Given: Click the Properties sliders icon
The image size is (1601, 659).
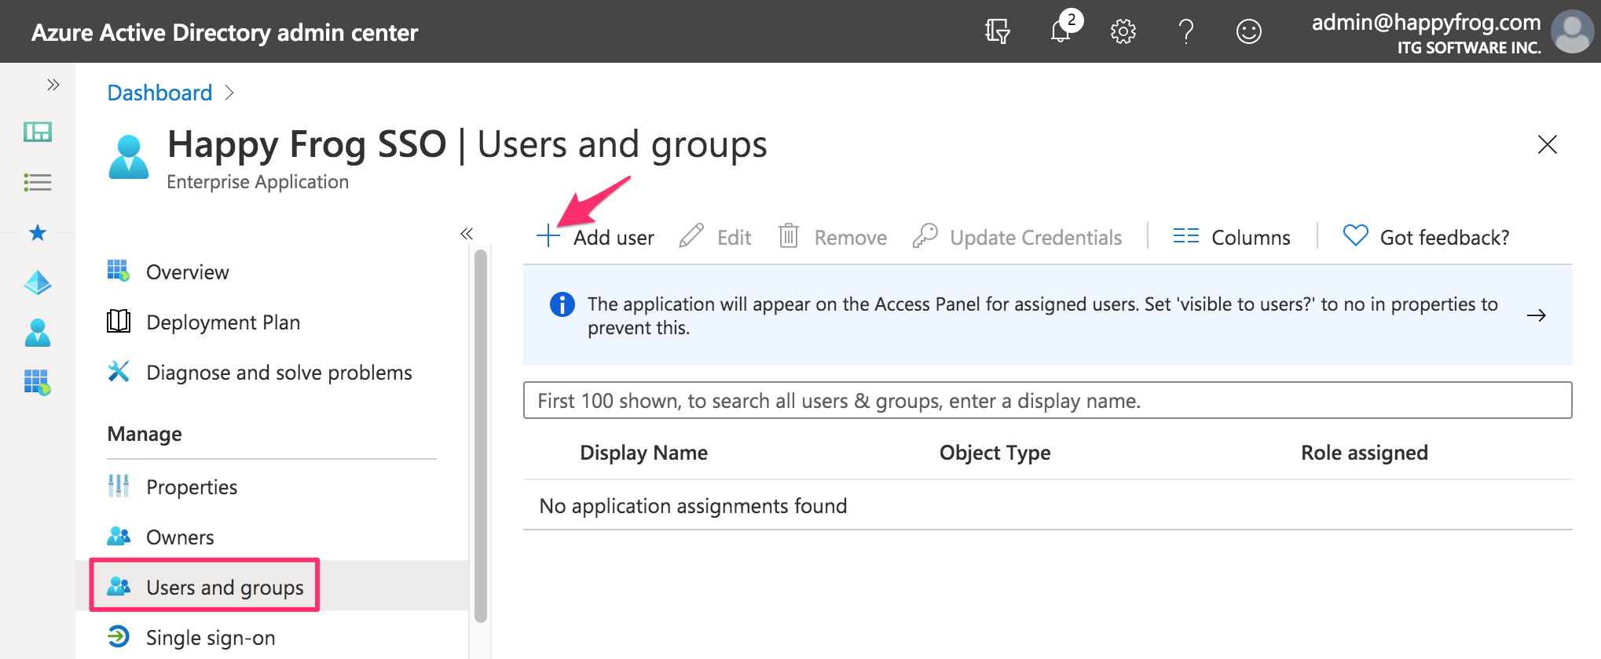Looking at the screenshot, I should [119, 486].
